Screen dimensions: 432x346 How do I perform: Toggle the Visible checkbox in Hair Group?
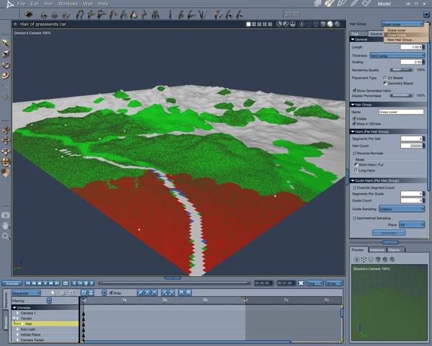click(354, 118)
